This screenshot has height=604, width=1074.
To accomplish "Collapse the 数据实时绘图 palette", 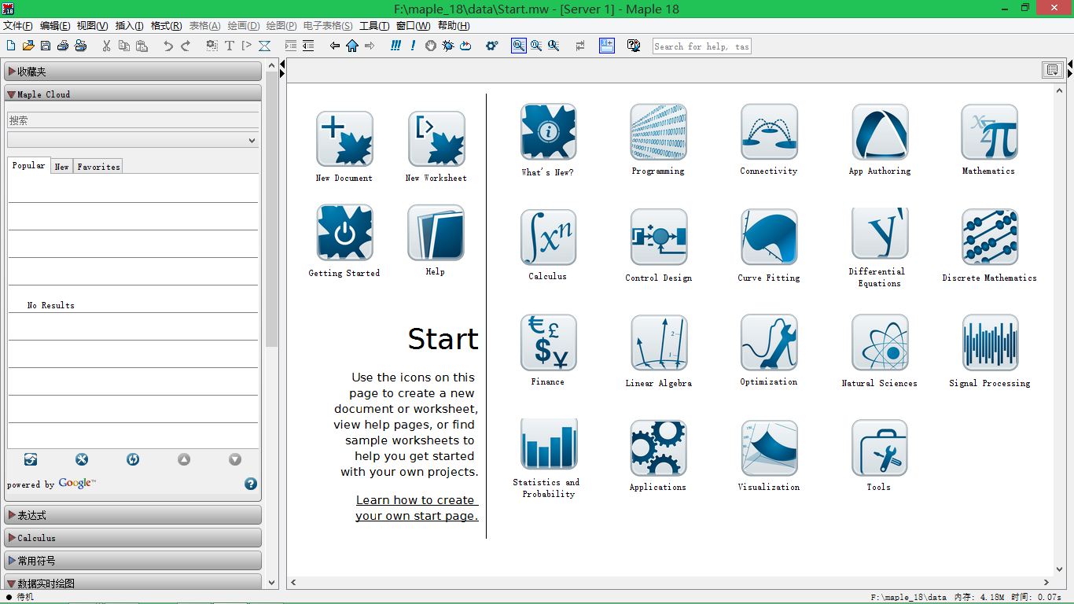I will click(133, 583).
